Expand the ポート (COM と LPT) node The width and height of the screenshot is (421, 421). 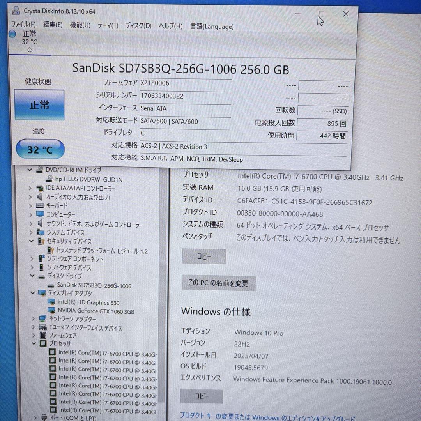(35, 417)
